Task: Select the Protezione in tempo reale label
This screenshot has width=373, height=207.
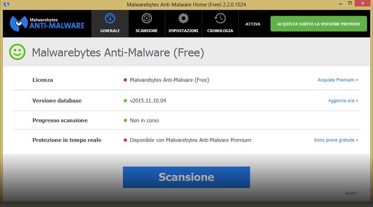Action: [67, 140]
